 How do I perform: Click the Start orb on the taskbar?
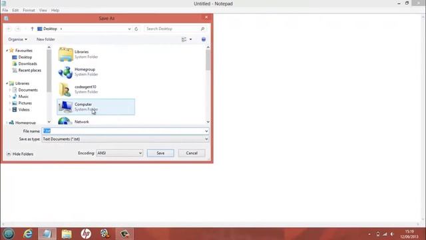coord(9,234)
